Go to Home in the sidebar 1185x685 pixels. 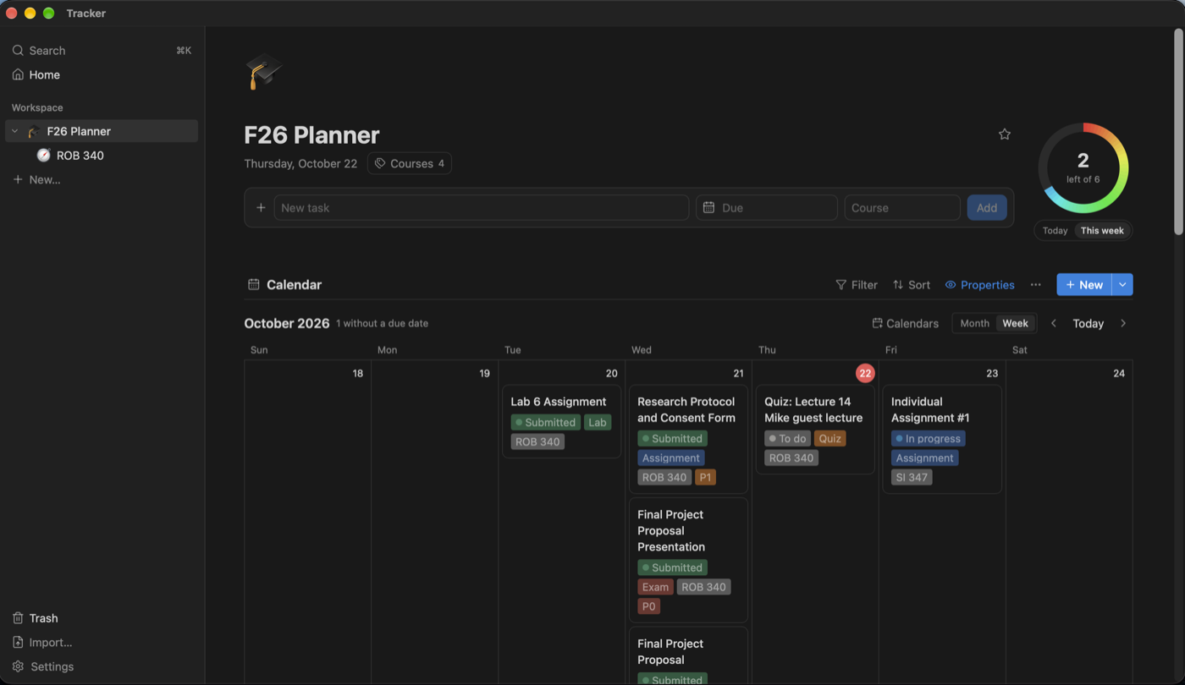(102, 75)
